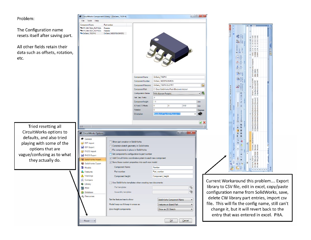Enable Set component's configuration to part number
The height and width of the screenshot is (240, 311).
110,154
